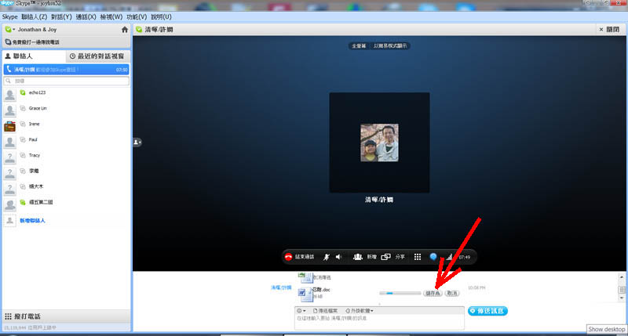Switch to the 最近的對話視窗 tab
Viewport: 628px width, 336px height.
[x=97, y=56]
